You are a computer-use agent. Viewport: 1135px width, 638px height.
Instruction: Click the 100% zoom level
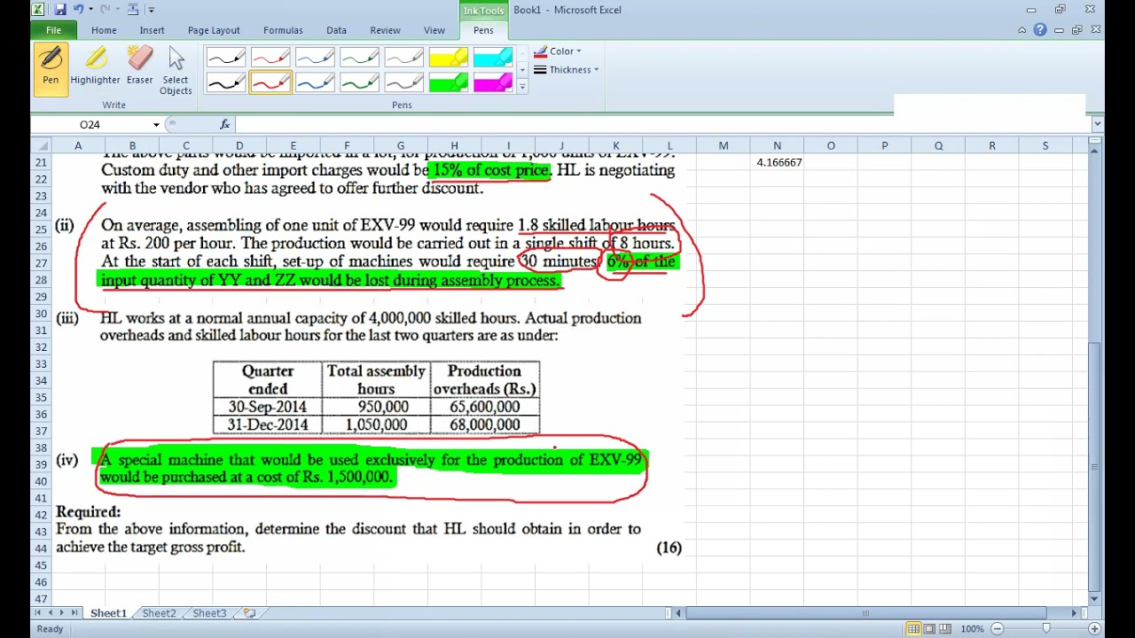[x=973, y=629]
